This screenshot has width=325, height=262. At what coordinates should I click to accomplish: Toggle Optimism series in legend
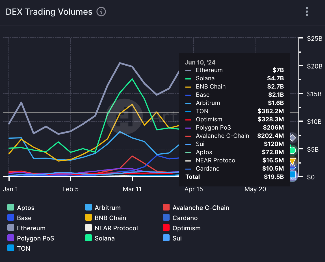[x=182, y=228]
